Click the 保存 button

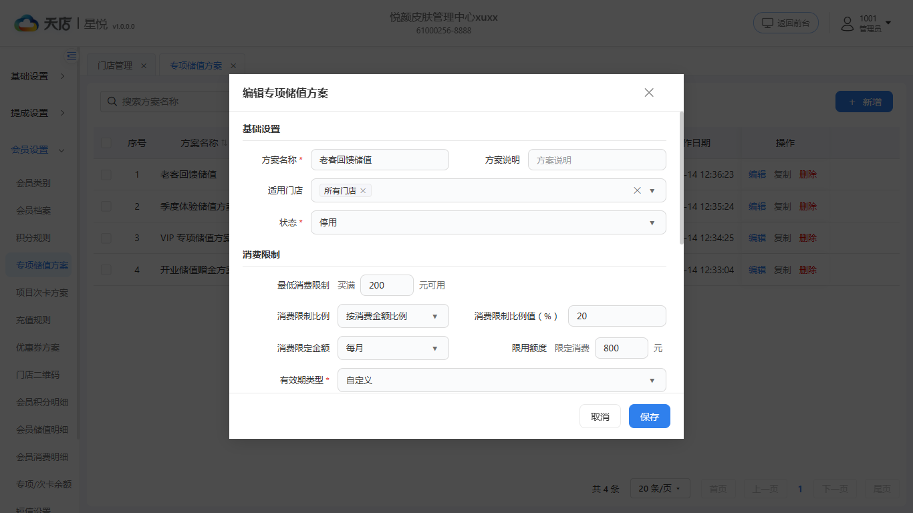click(x=650, y=416)
